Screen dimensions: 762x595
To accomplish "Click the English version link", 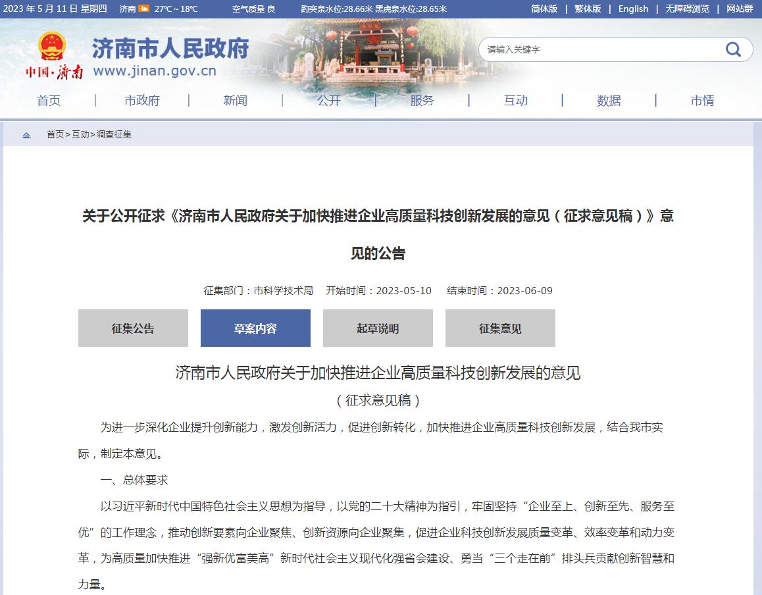I will point(633,9).
